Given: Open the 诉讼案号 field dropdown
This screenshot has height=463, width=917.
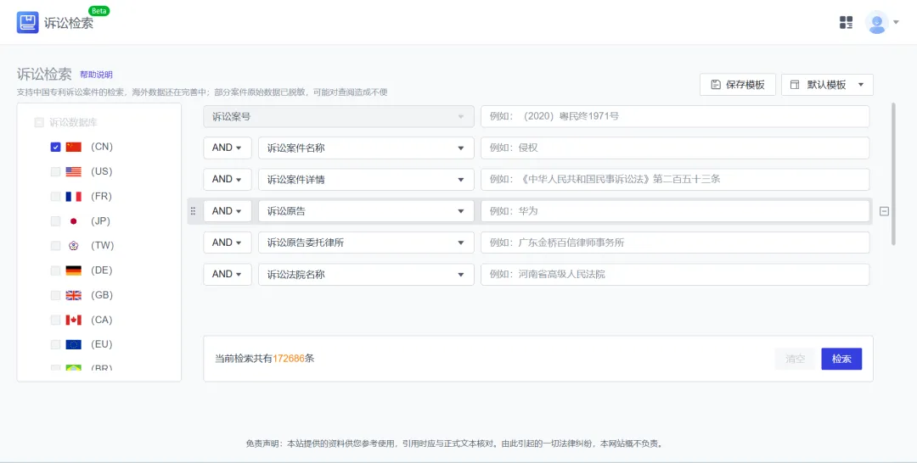Looking at the screenshot, I should click(339, 117).
